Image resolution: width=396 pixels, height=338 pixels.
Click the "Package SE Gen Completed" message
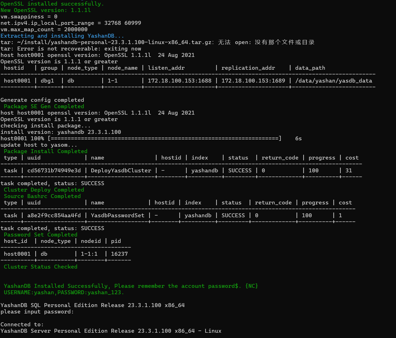pos(44,107)
